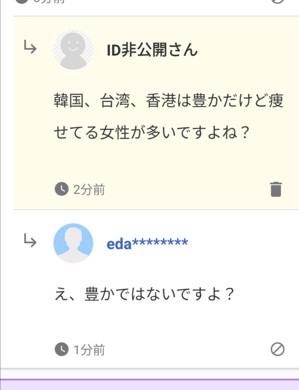Open the blue avatar of eda********
Screen dimensions: 299x390
73,243
